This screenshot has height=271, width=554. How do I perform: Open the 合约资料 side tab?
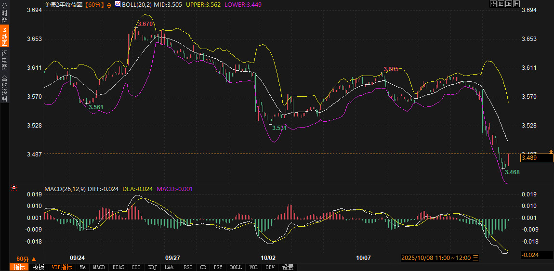(x=4, y=88)
